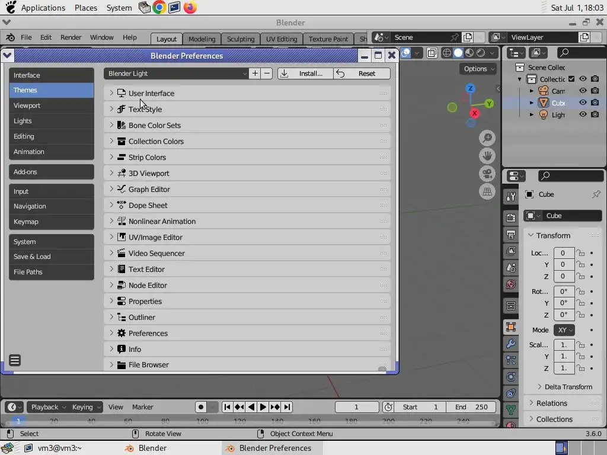Open the Output properties tab icon
The width and height of the screenshot is (607, 455).
coord(511,235)
